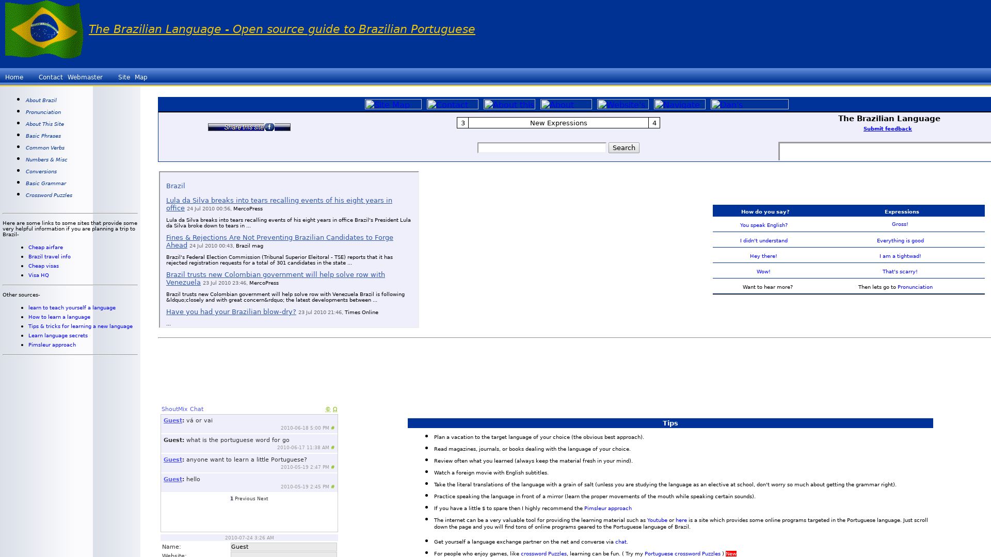Focus the search text field

point(541,148)
